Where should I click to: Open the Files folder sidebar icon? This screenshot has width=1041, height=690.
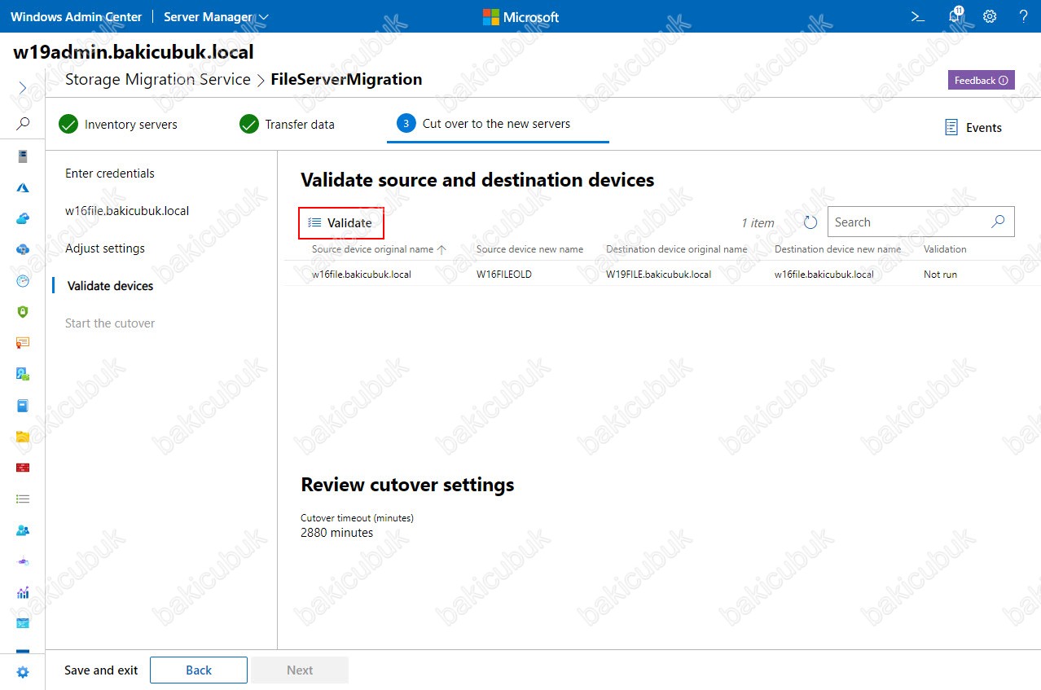click(23, 437)
